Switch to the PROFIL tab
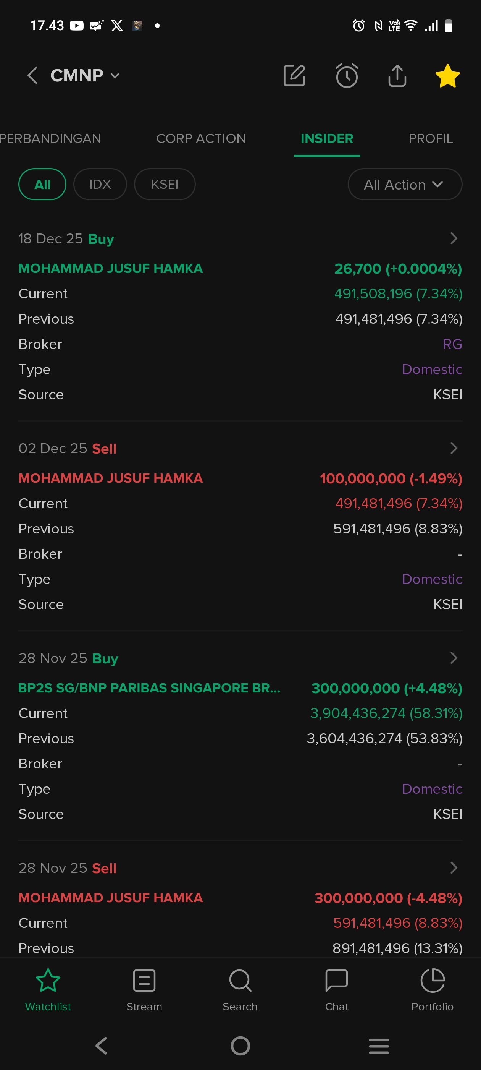The image size is (481, 1070). 430,138
